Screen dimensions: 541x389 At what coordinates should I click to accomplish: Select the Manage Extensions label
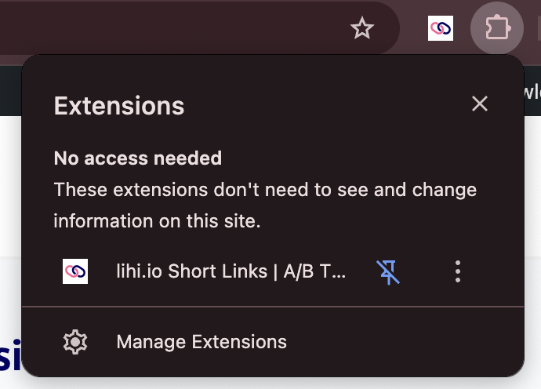(202, 342)
